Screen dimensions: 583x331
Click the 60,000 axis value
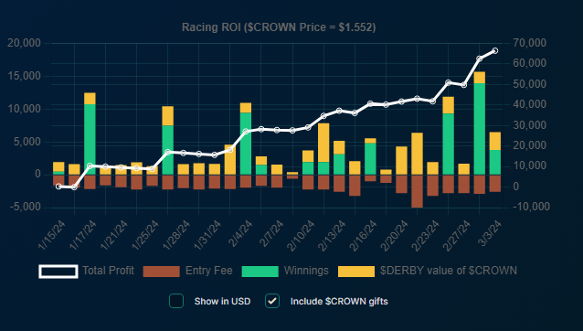coord(530,64)
